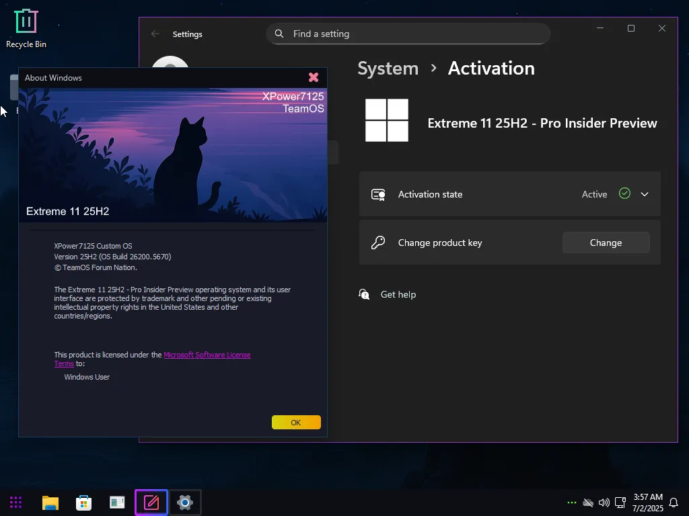Click the Get help chat bubble icon
The width and height of the screenshot is (689, 516).
[x=364, y=294]
